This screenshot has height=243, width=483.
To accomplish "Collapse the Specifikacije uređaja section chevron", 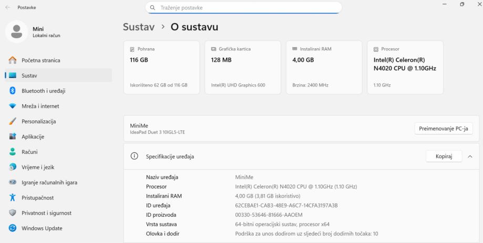I will [470, 157].
